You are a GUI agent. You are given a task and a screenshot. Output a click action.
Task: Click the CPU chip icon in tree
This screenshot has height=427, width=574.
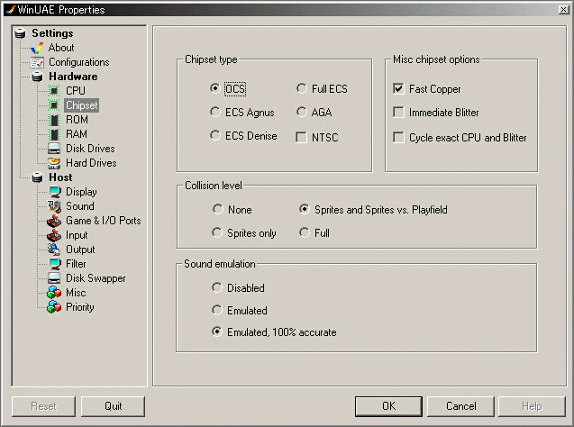tap(54, 91)
